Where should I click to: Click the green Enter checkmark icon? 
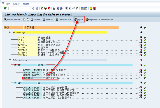5,8
